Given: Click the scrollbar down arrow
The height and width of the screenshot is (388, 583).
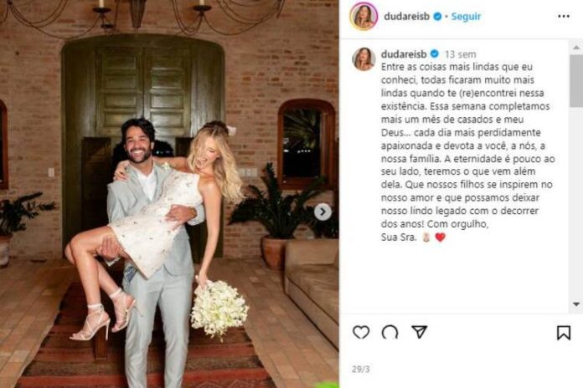Looking at the screenshot, I should (x=576, y=304).
